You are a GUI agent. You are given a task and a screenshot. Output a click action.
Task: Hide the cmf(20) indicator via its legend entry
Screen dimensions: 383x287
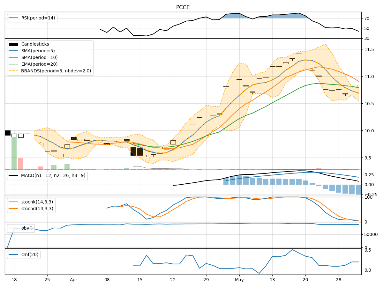click(x=13, y=254)
